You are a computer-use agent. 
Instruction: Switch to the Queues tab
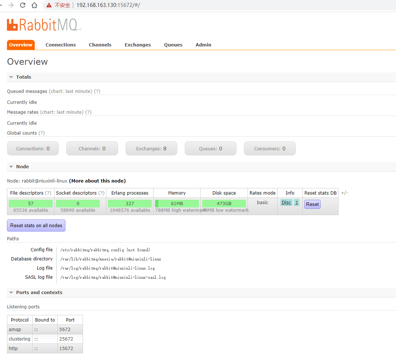point(173,45)
